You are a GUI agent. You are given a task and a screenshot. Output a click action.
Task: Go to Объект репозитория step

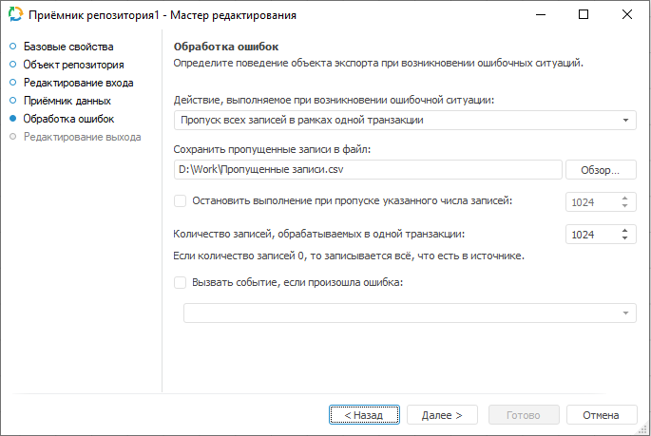point(73,65)
